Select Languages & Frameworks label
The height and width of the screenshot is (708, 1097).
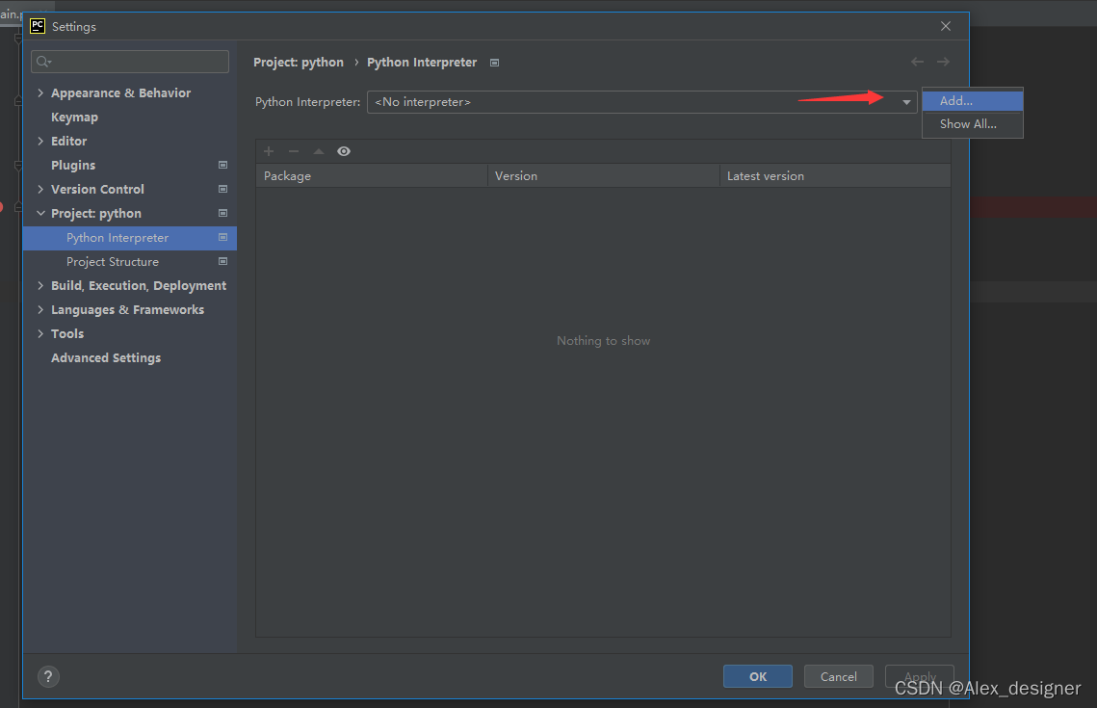click(x=127, y=309)
